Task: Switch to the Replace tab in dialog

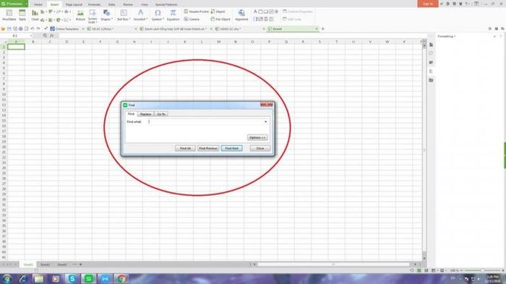Action: pyautogui.click(x=145, y=114)
